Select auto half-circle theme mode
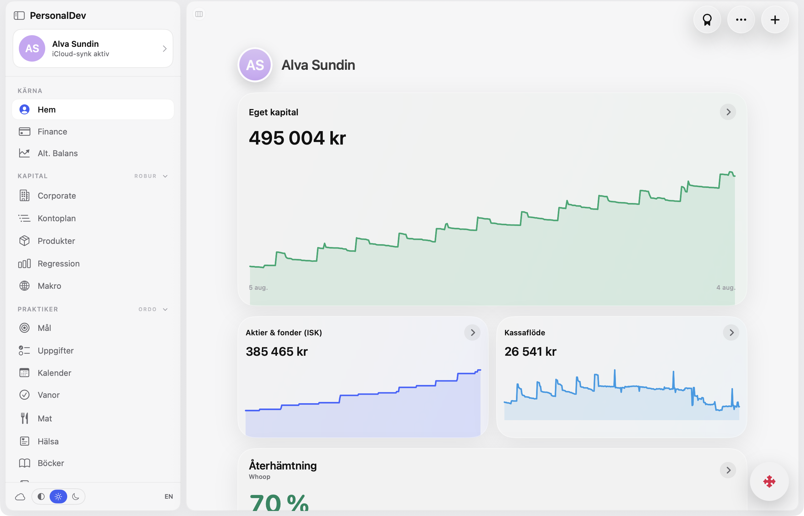The image size is (804, 516). 41,496
